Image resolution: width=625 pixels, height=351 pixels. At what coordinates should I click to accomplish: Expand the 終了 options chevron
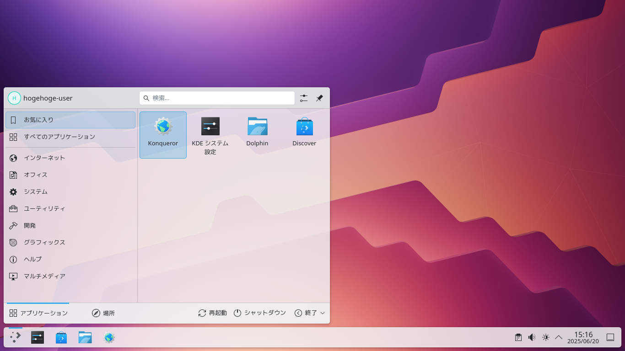[323, 313]
